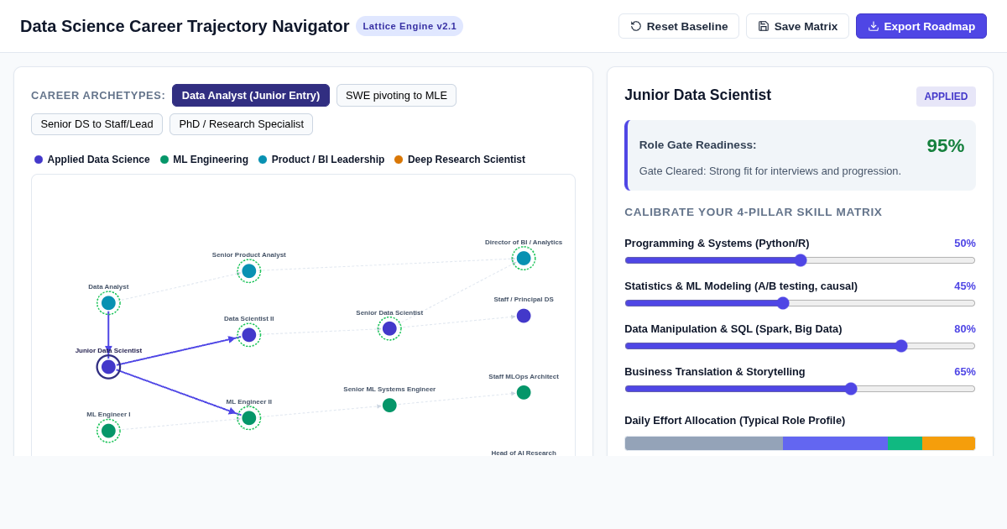1007x529 pixels.
Task: Click the Data Analyst node
Action: pos(108,303)
